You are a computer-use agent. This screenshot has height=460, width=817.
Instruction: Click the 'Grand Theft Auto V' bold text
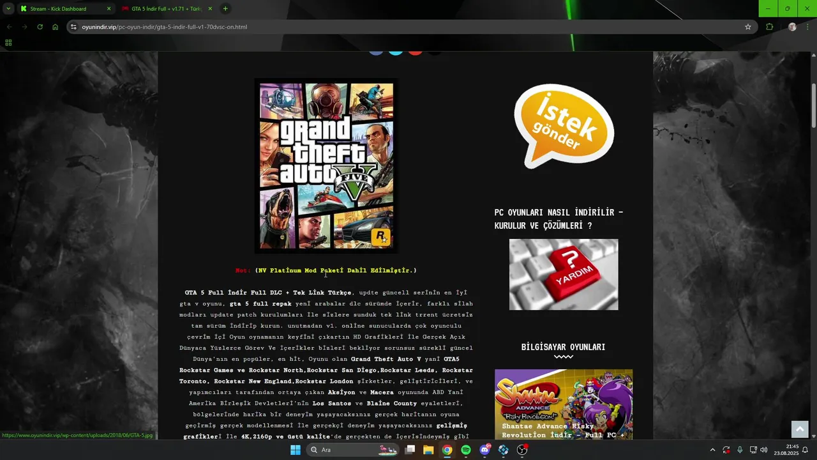(386, 359)
